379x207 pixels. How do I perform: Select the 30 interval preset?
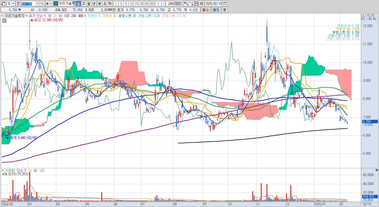coord(142,4)
